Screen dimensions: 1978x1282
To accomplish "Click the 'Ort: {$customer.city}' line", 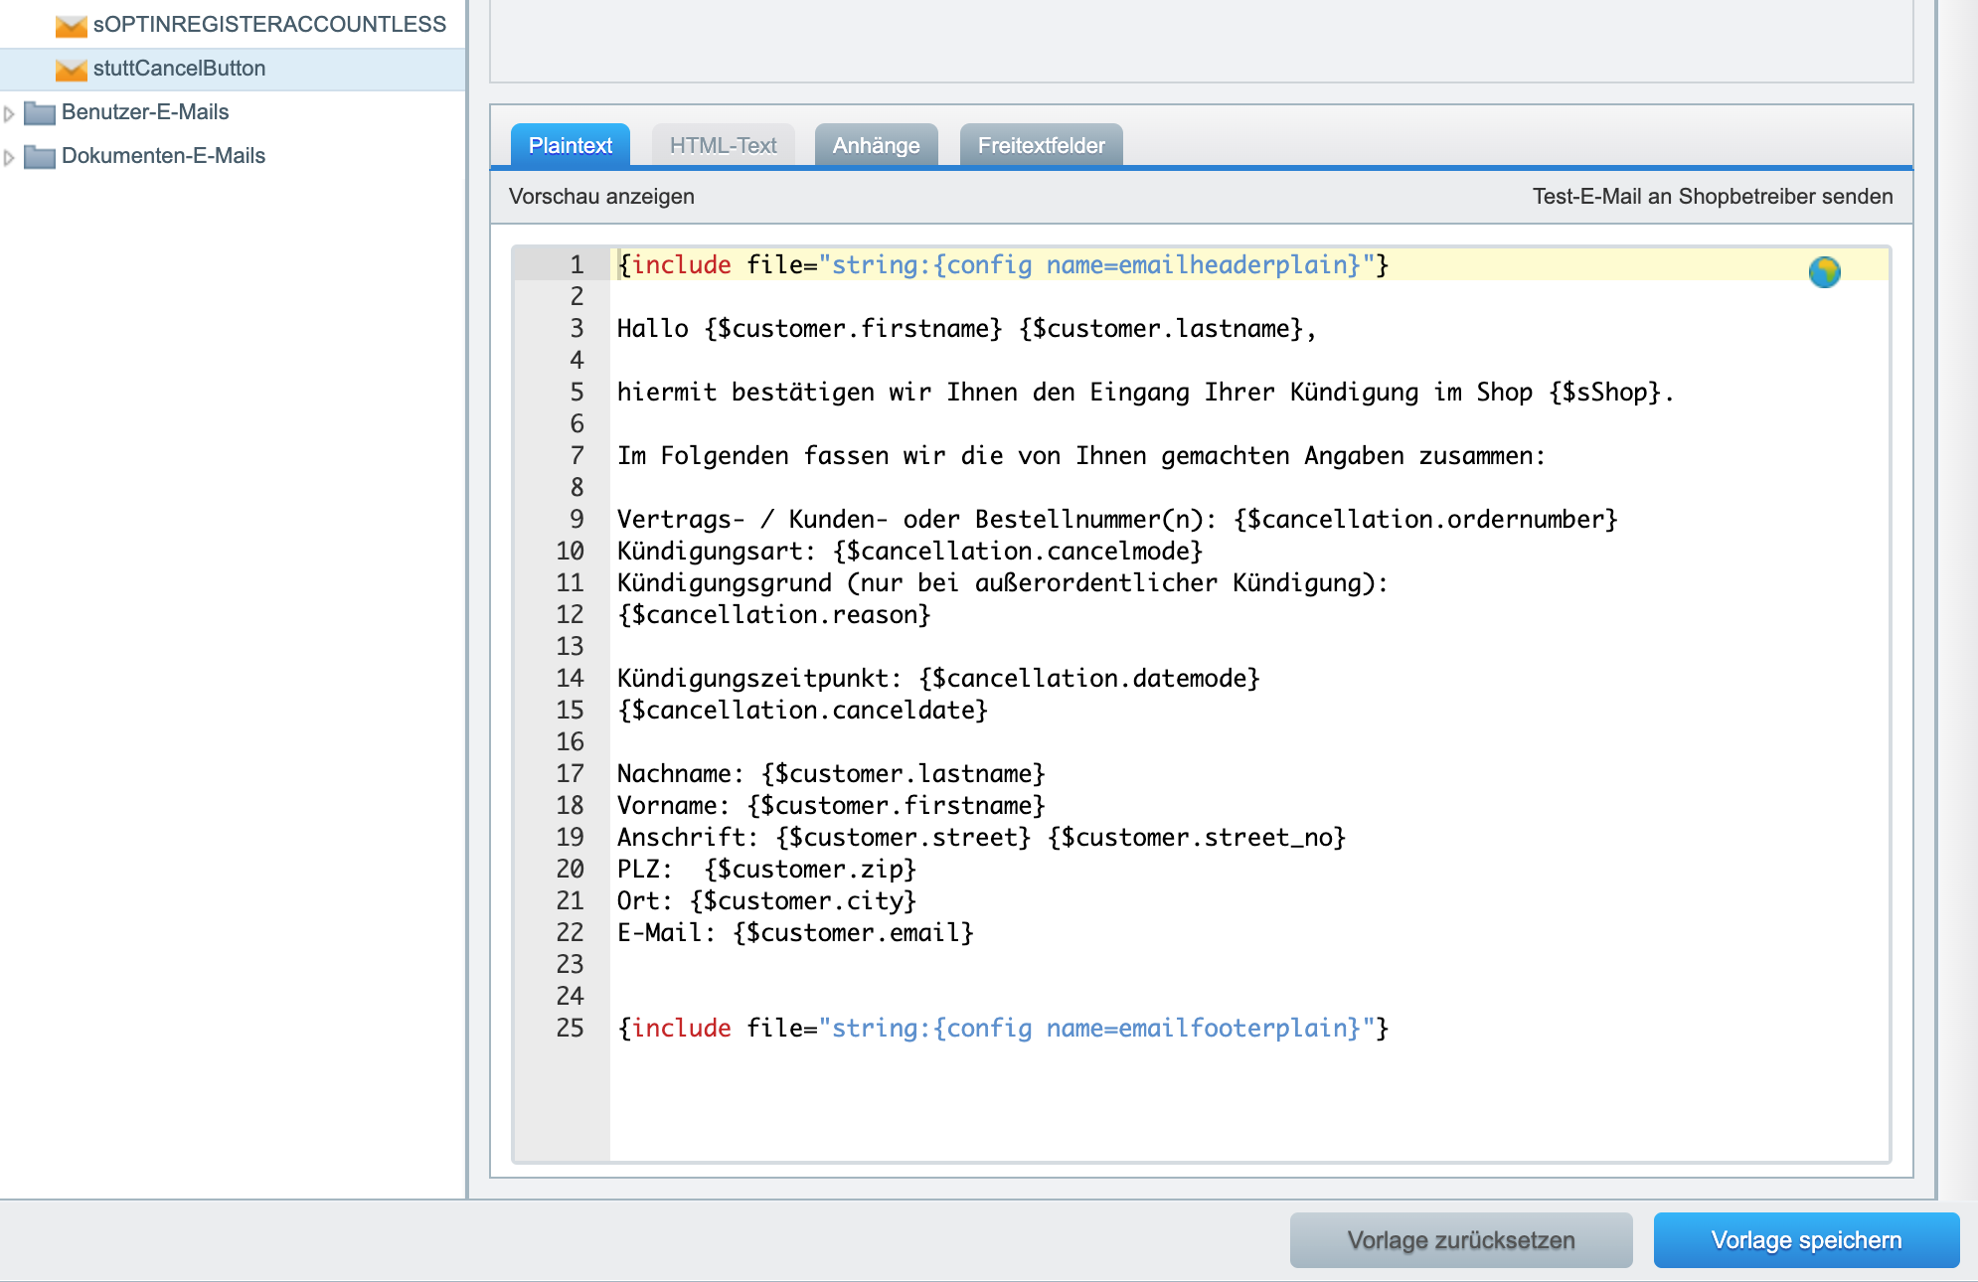I will coord(766,900).
